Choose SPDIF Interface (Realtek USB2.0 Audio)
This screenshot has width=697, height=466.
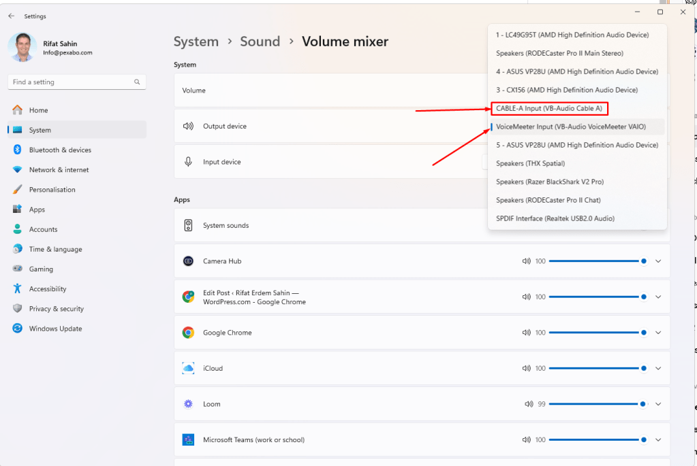pos(577,219)
